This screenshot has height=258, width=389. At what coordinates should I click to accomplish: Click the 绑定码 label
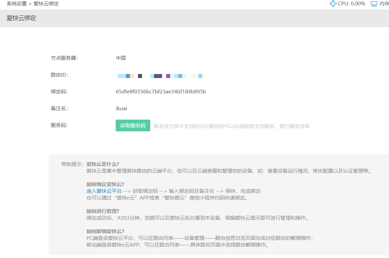[59, 92]
